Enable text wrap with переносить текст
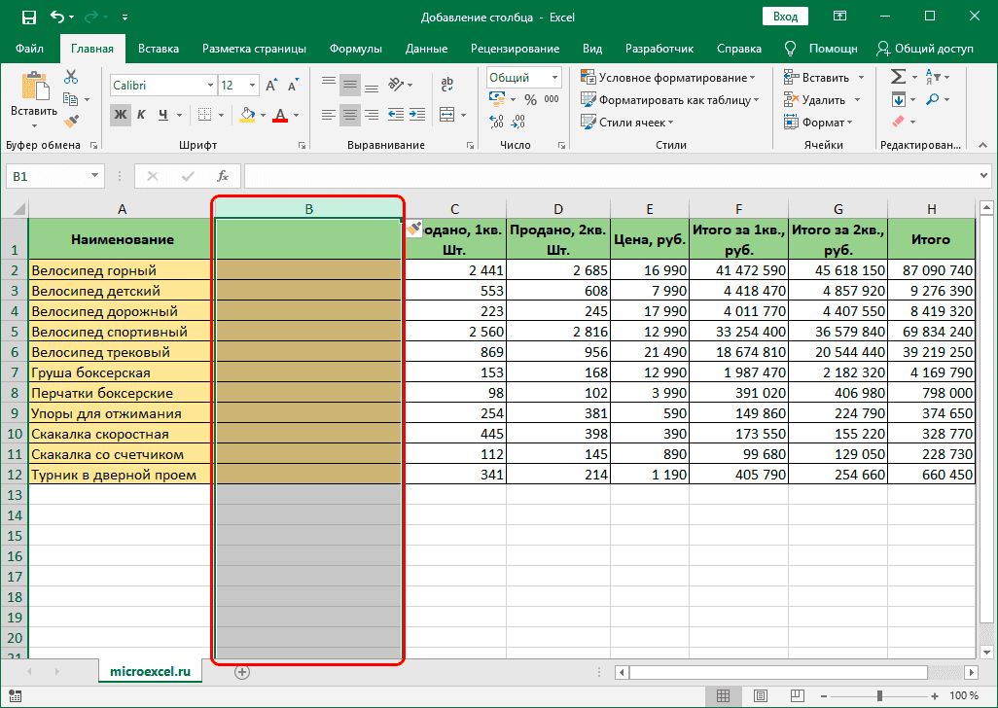998x708 pixels. click(446, 84)
